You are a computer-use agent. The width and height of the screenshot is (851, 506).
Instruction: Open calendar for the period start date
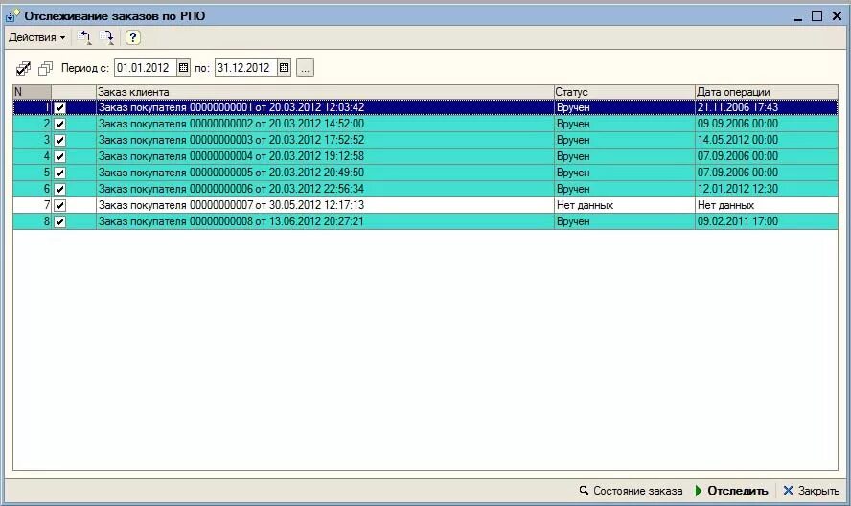tap(183, 68)
